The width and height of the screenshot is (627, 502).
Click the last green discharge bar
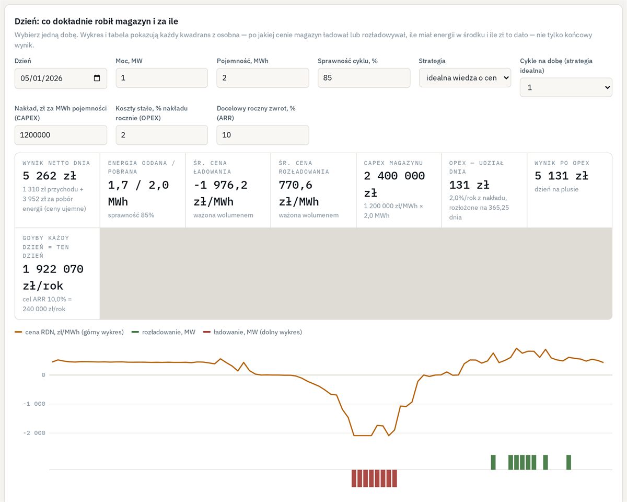(568, 462)
